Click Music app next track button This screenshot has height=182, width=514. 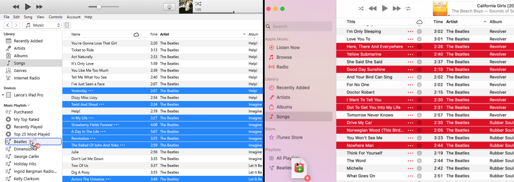coord(396,8)
